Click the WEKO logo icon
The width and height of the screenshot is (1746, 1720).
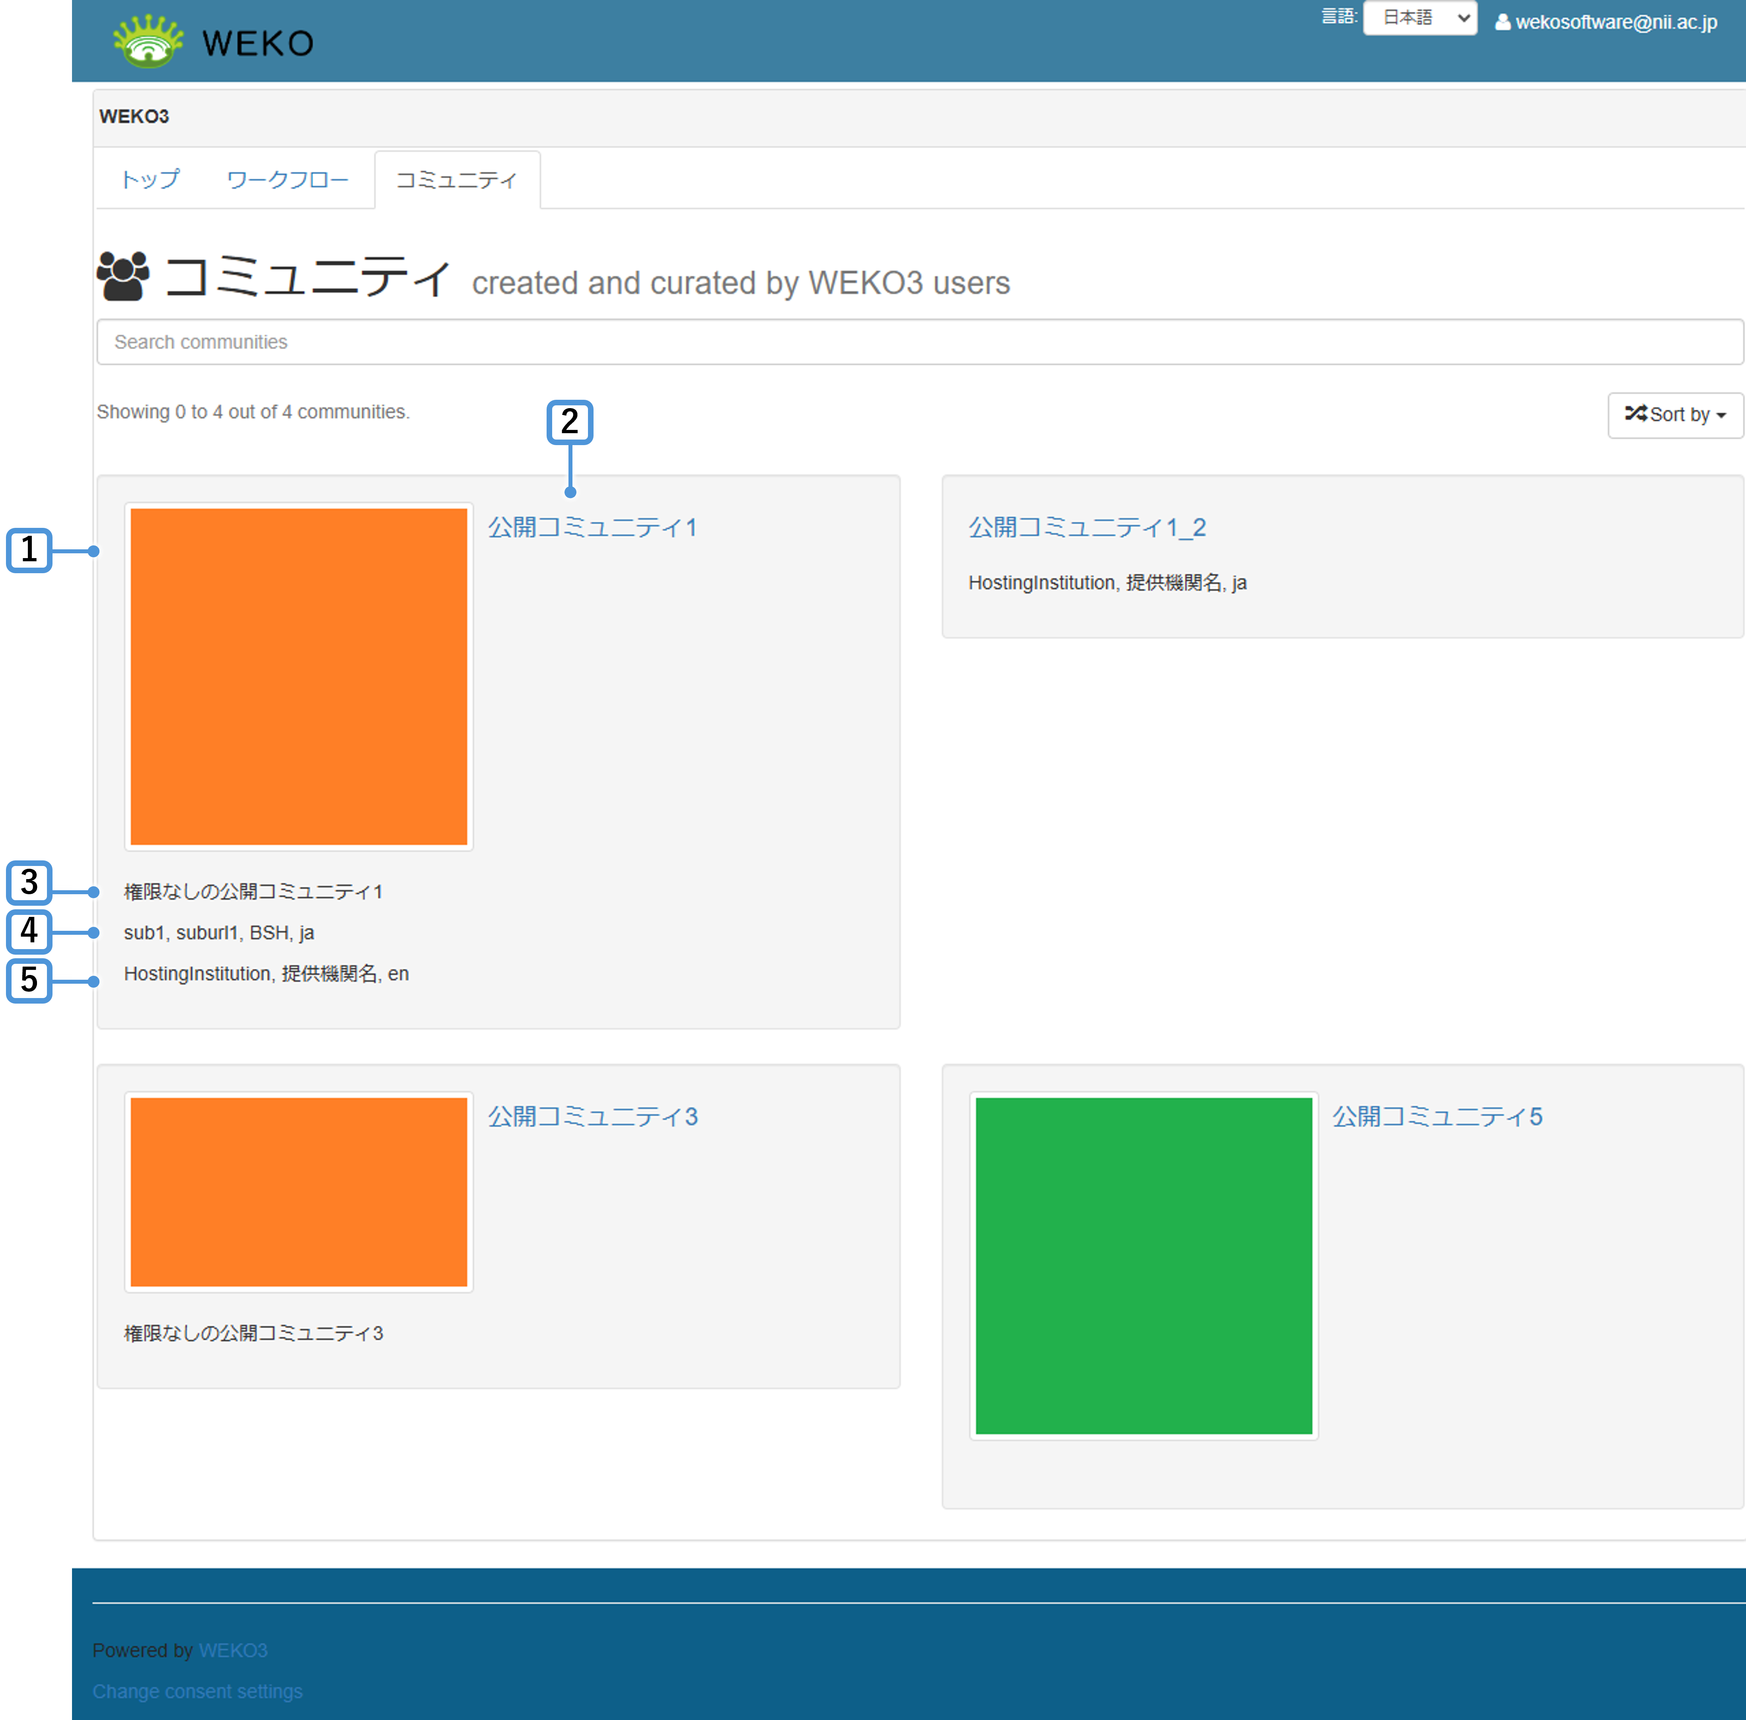click(x=148, y=41)
